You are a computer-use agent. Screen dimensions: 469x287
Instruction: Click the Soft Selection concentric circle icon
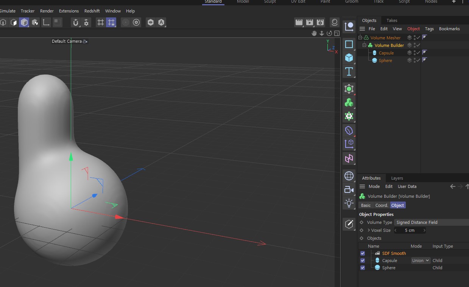pos(126,22)
